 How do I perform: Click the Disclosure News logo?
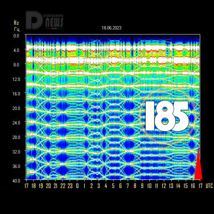pos(45,20)
